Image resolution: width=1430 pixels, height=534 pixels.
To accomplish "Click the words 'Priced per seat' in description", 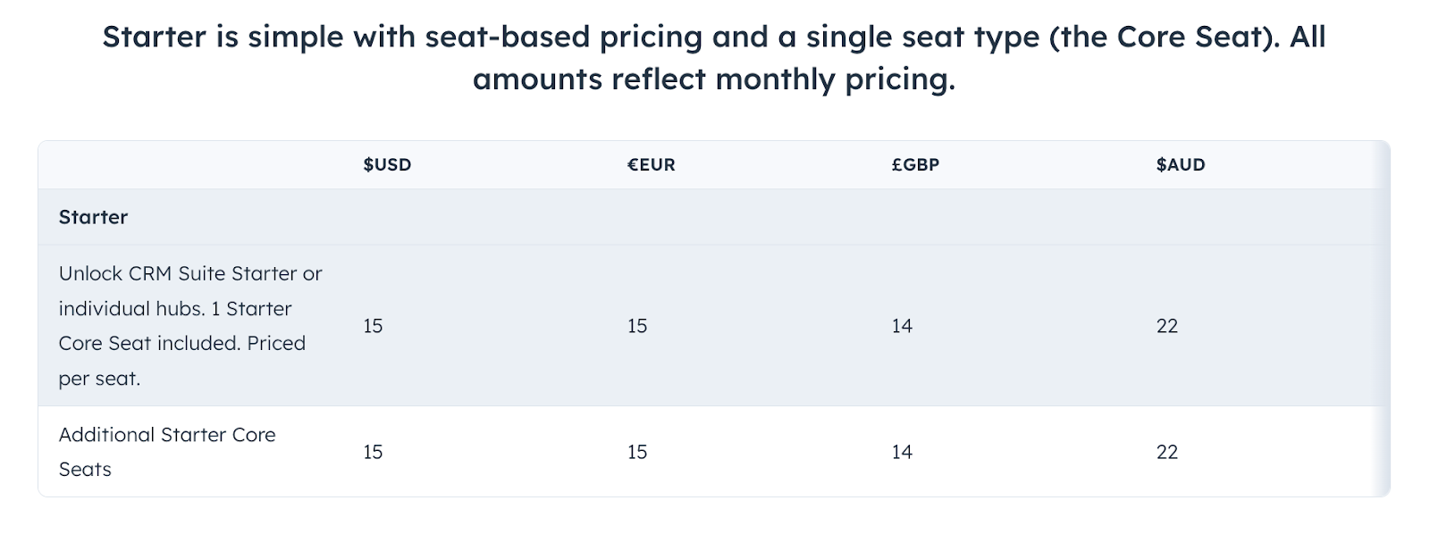I will pyautogui.click(x=182, y=361).
